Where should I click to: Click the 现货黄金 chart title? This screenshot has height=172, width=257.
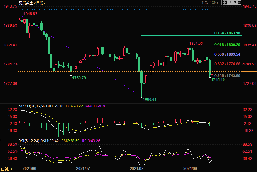pos(26,3)
